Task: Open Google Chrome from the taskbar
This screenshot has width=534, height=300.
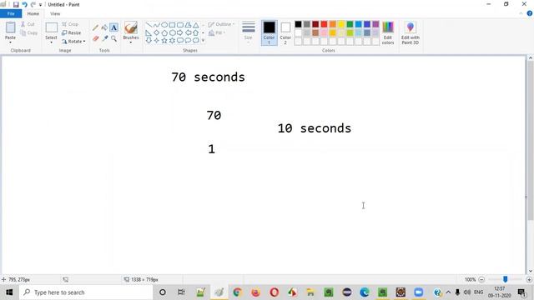Action: point(237,292)
